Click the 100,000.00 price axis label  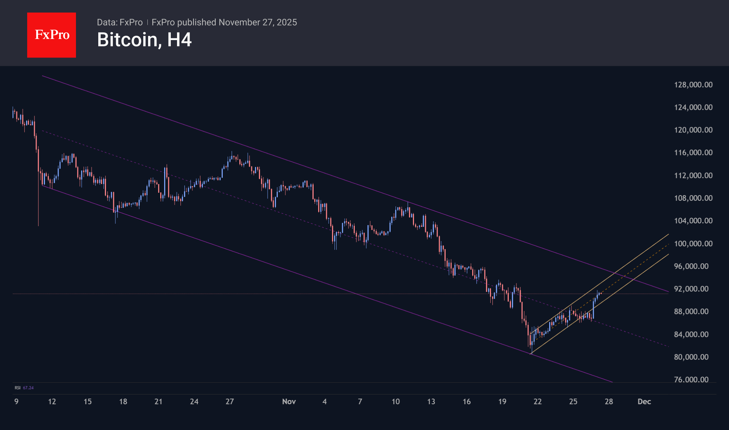click(x=693, y=244)
